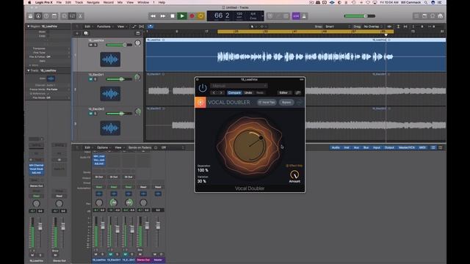
Task: Mute the 18_ElecGtr1 track in track header
Action: pyautogui.click(x=90, y=79)
